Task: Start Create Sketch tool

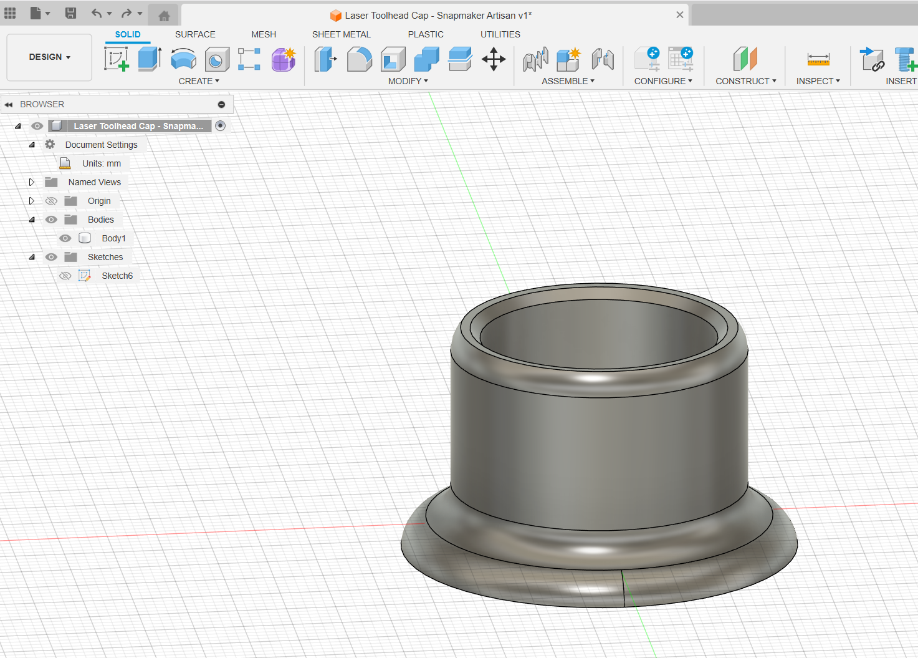Action: [117, 59]
